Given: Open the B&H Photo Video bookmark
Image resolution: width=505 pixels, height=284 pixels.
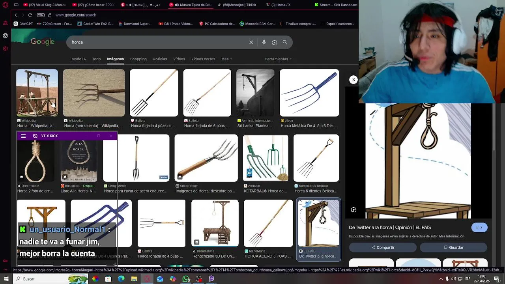Looking at the screenshot, I should (x=175, y=24).
